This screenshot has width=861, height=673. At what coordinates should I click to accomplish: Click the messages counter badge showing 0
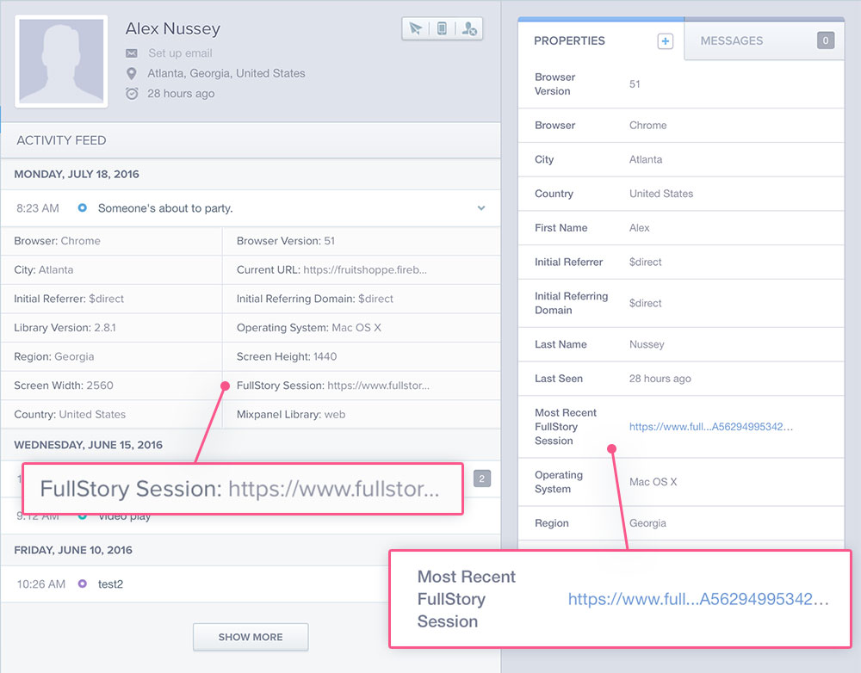(x=824, y=40)
